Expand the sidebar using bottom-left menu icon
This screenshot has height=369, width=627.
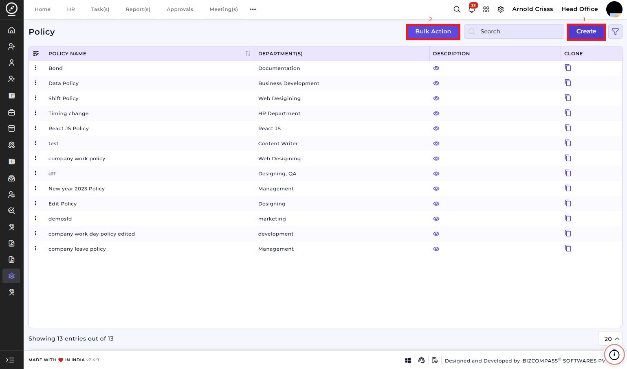click(10, 360)
